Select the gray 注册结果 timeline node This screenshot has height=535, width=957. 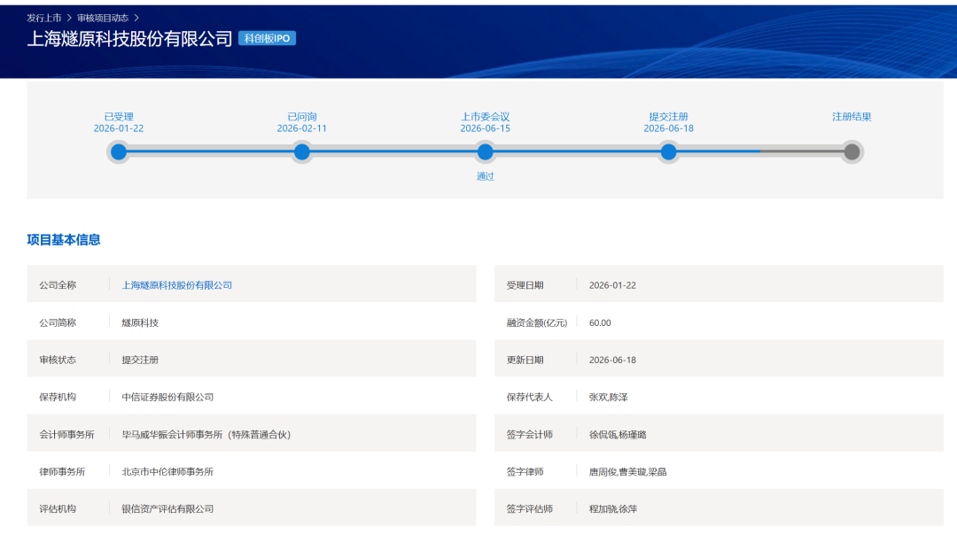point(852,151)
